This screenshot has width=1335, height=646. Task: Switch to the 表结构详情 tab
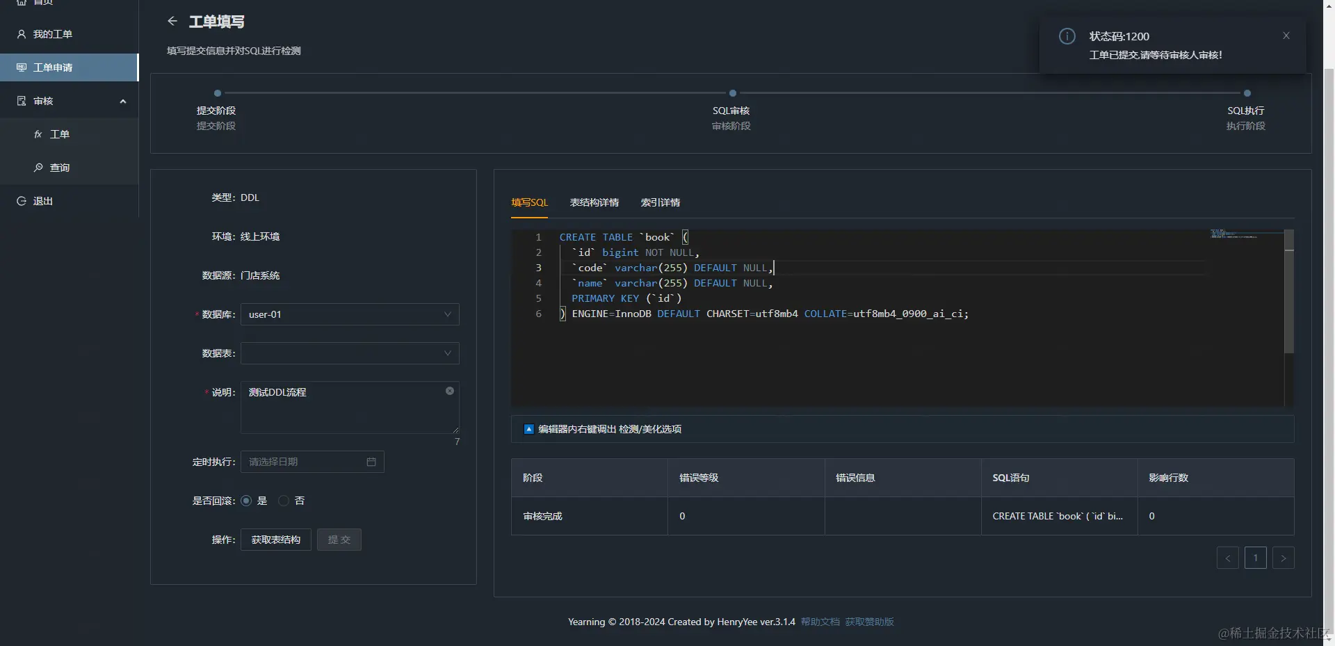[x=594, y=202]
